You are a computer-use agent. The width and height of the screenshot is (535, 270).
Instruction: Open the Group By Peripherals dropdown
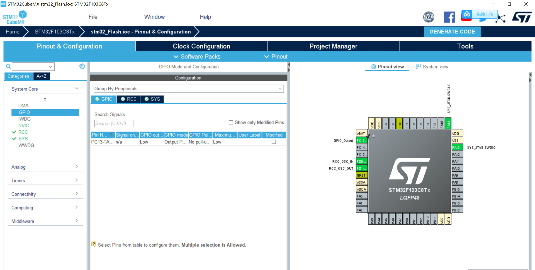(189, 89)
